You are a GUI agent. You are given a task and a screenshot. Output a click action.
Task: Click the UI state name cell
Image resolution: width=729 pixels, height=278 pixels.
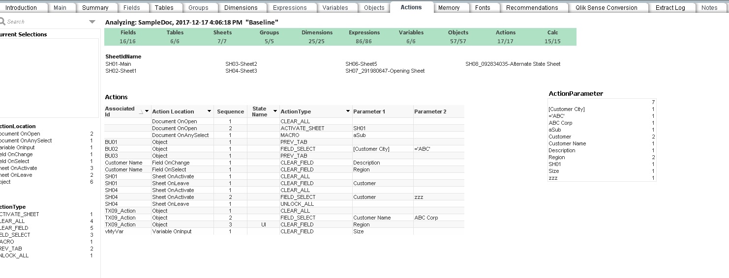click(263, 224)
